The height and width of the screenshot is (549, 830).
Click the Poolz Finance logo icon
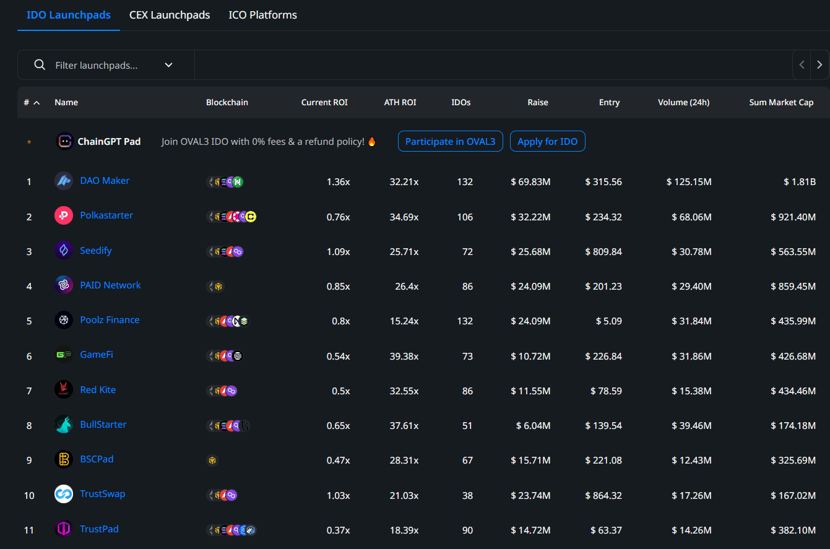pyautogui.click(x=64, y=320)
